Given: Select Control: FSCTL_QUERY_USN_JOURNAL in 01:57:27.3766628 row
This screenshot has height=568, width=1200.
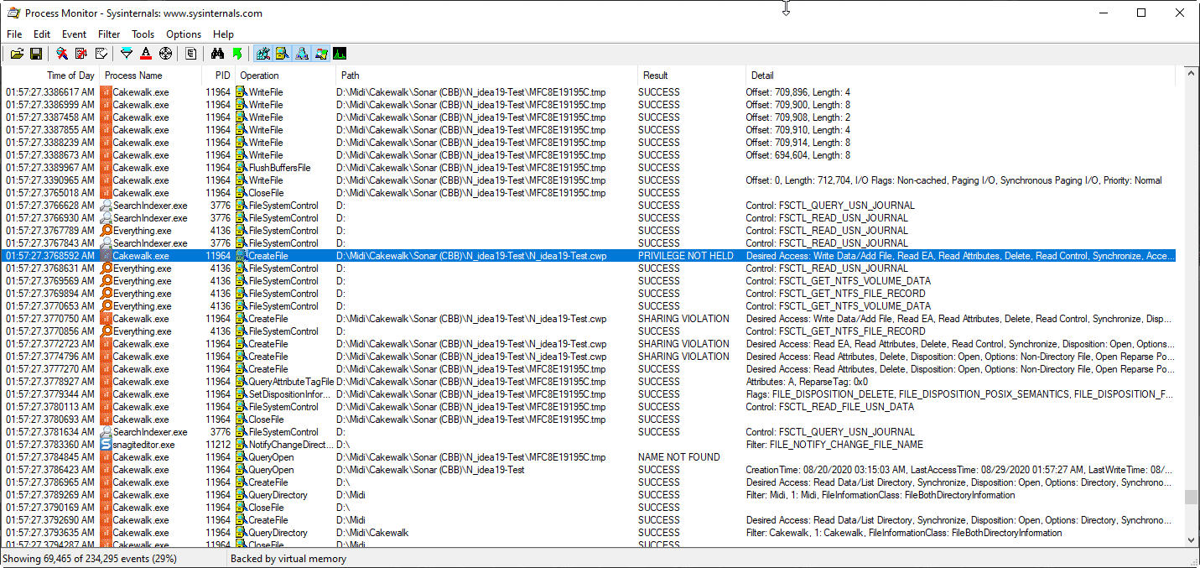Looking at the screenshot, I should [830, 206].
